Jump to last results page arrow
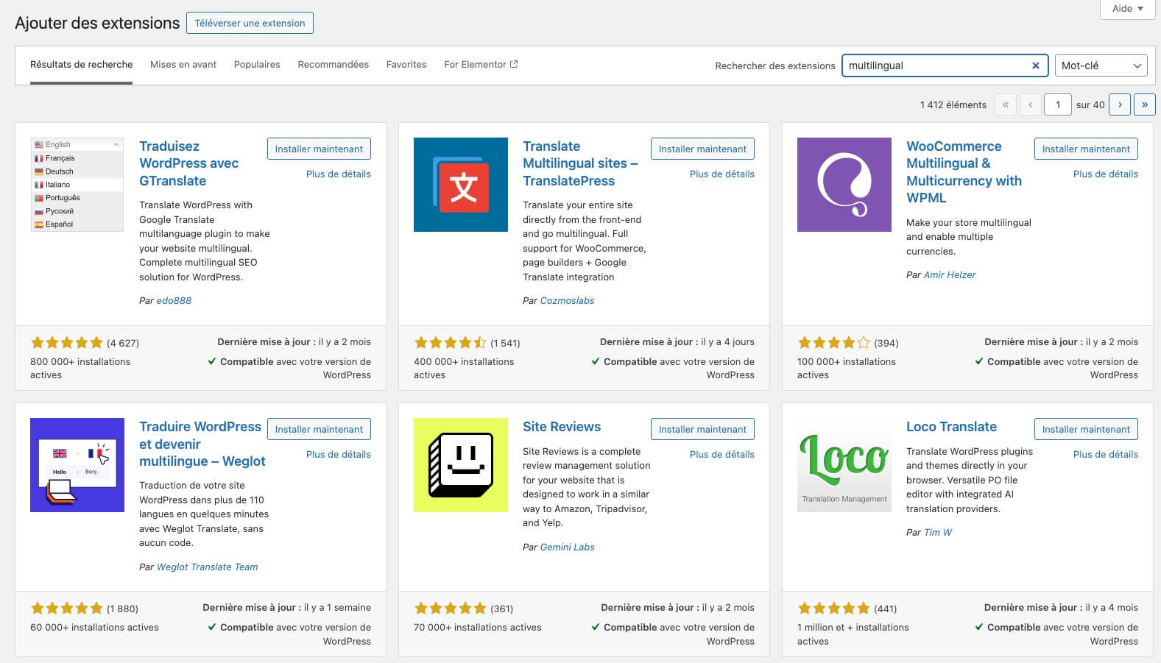This screenshot has height=663, width=1161. click(x=1145, y=104)
